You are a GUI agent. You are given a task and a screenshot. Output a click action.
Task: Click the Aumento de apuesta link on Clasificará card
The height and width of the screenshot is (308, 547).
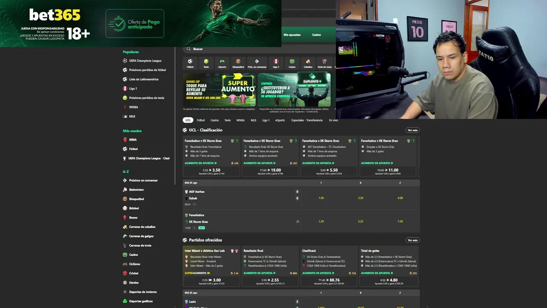coord(318,273)
